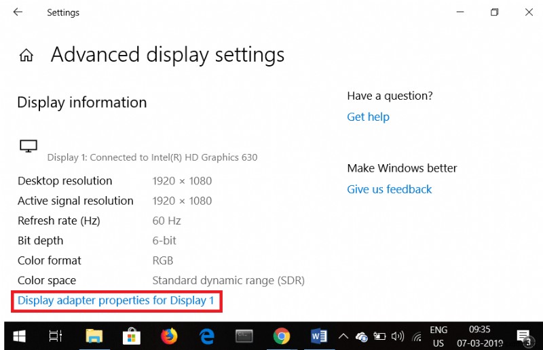The height and width of the screenshot is (350, 543).
Task: Open the clock showing 09:35
Action: [x=480, y=336]
